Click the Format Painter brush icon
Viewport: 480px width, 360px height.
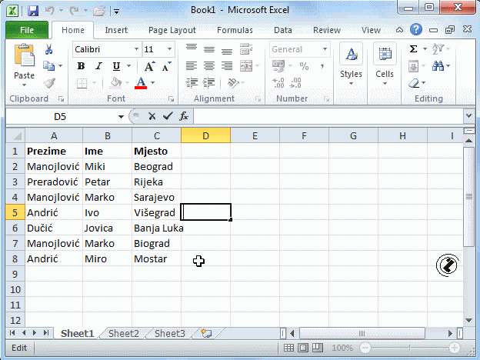pos(49,83)
